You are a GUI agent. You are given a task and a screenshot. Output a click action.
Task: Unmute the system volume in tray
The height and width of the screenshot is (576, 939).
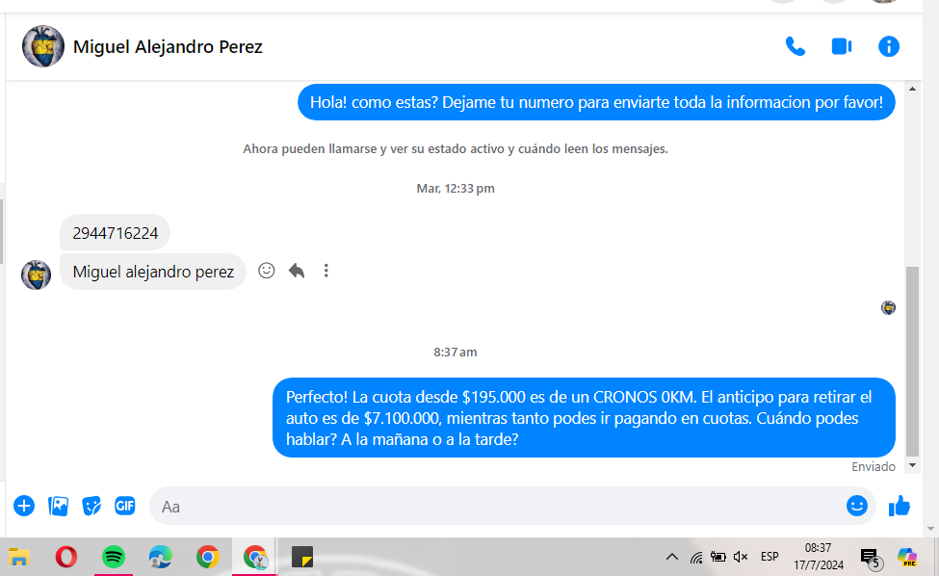[741, 557]
